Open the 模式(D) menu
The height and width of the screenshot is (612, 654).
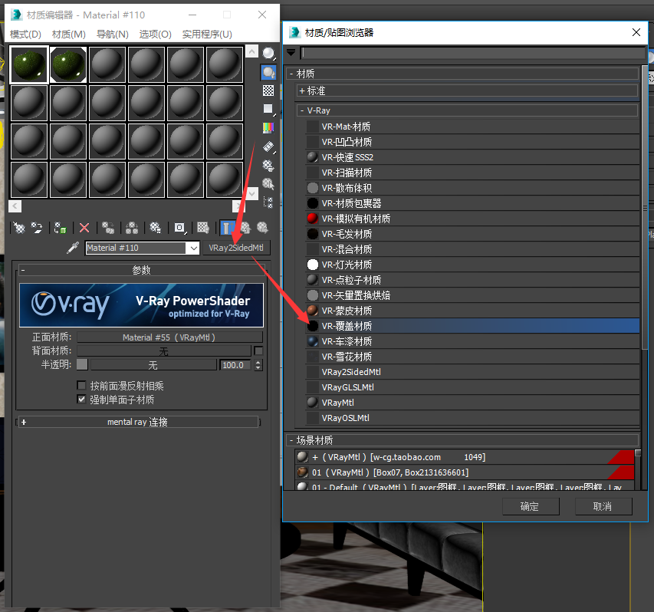point(25,35)
